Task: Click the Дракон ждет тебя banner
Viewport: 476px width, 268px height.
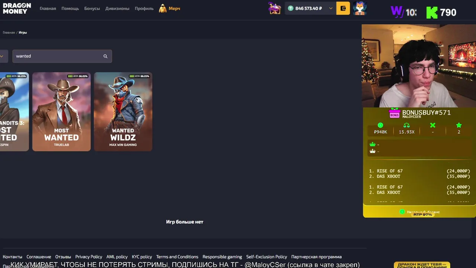Action: pos(422,265)
